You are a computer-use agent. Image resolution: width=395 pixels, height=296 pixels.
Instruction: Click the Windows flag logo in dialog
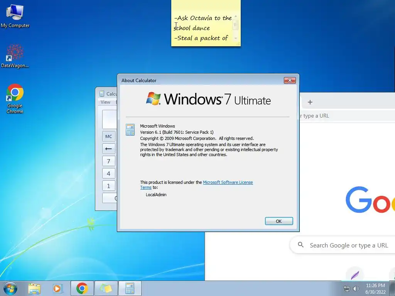click(x=154, y=98)
